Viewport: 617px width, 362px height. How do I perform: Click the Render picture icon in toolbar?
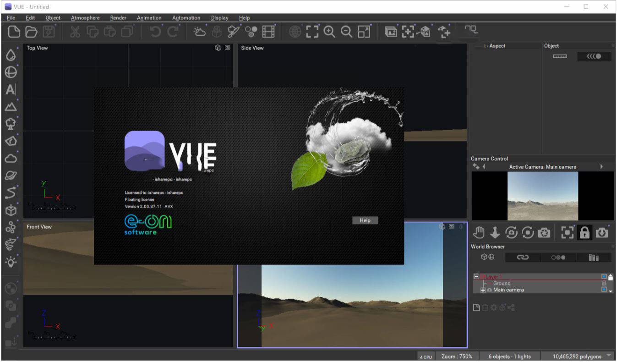point(391,32)
